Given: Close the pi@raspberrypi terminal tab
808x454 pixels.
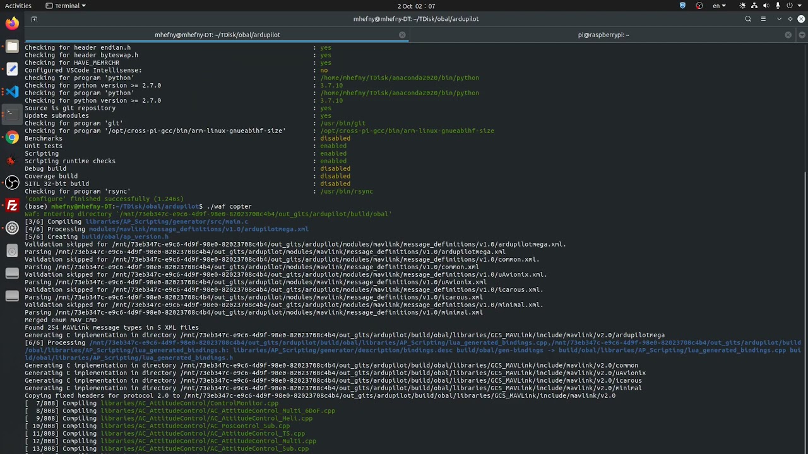Looking at the screenshot, I should pos(788,35).
